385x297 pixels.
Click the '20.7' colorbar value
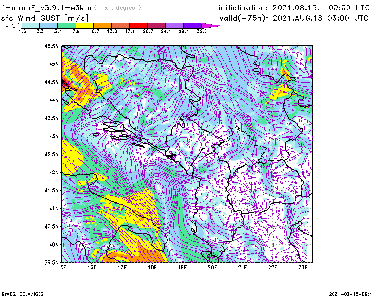pyautogui.click(x=148, y=31)
